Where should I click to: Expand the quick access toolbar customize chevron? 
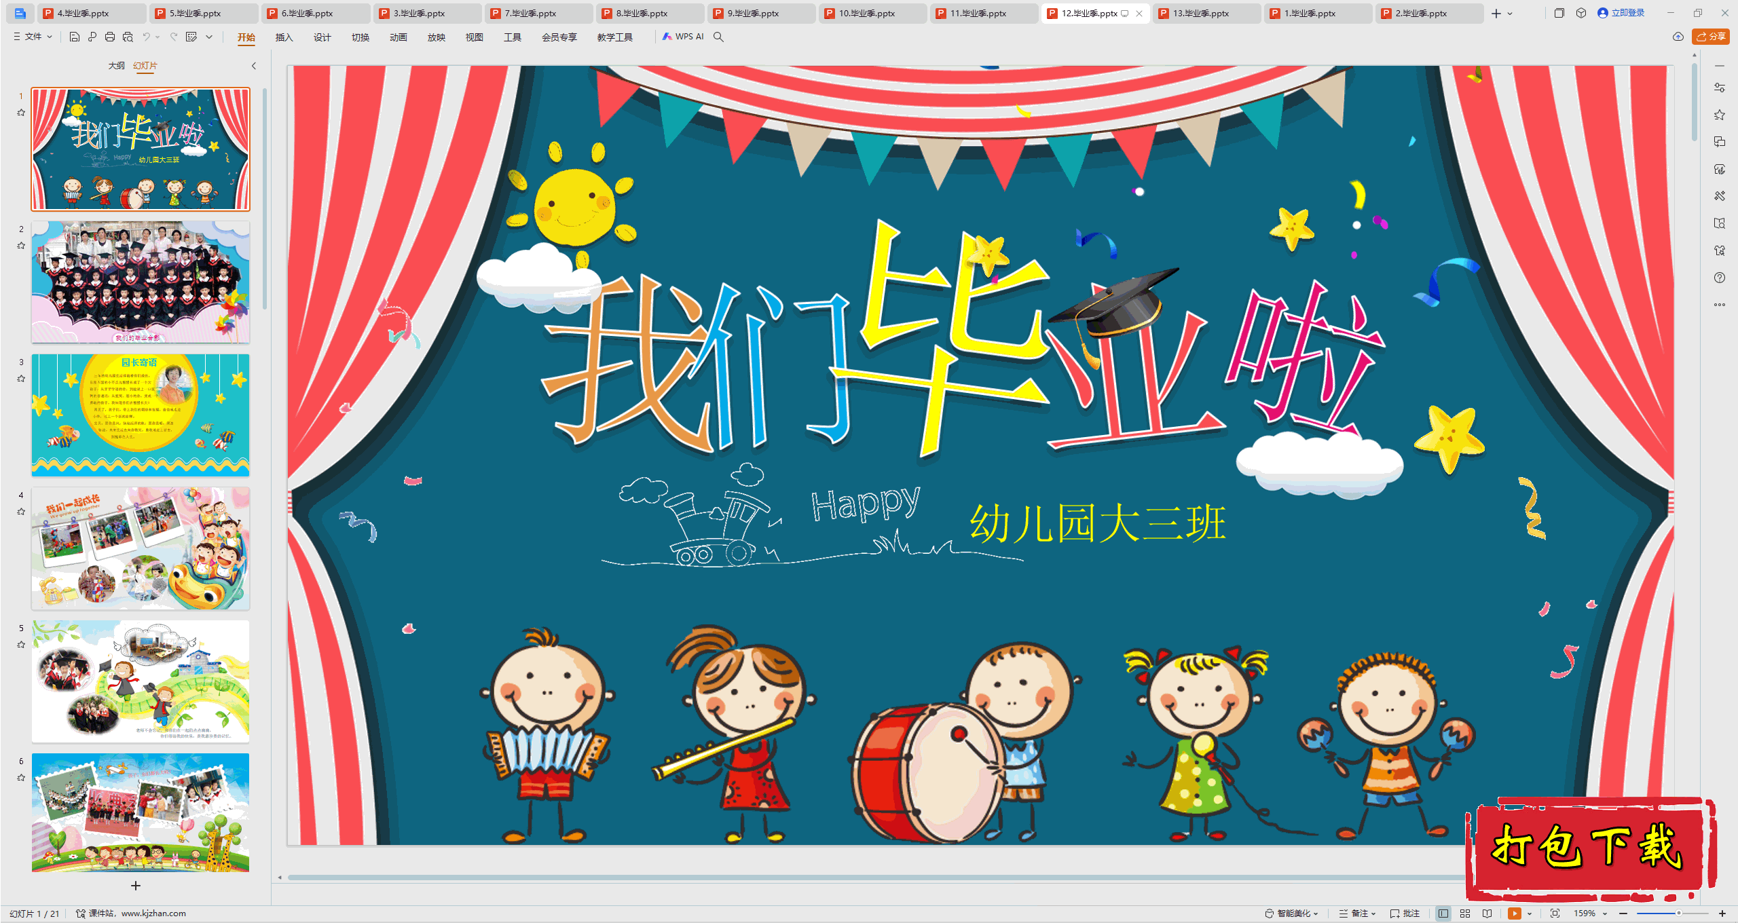pyautogui.click(x=209, y=37)
